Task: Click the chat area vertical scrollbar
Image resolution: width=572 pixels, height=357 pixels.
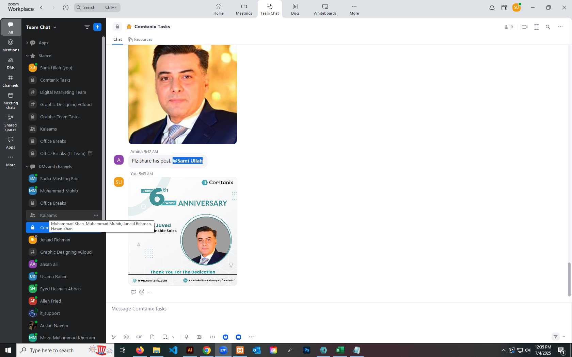Action: pos(569,279)
